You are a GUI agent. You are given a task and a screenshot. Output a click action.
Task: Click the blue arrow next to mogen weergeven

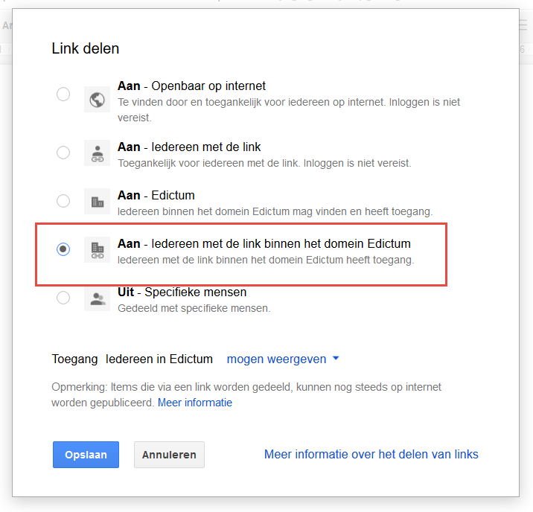pos(336,358)
